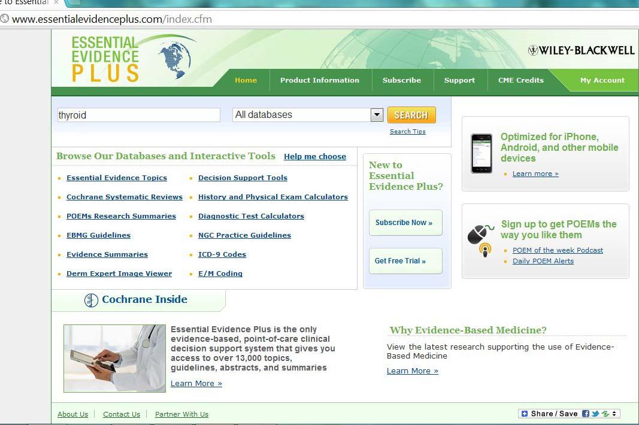Open the ICD-9 Codes link
This screenshot has height=425, width=639.
222,254
